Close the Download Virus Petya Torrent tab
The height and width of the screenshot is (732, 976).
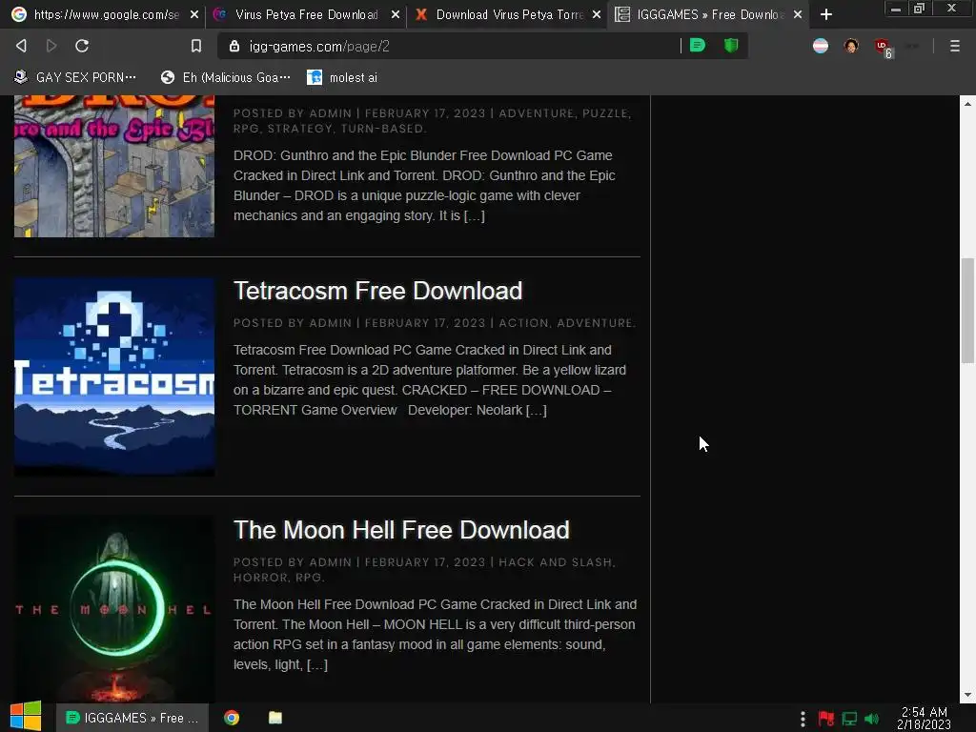(597, 14)
